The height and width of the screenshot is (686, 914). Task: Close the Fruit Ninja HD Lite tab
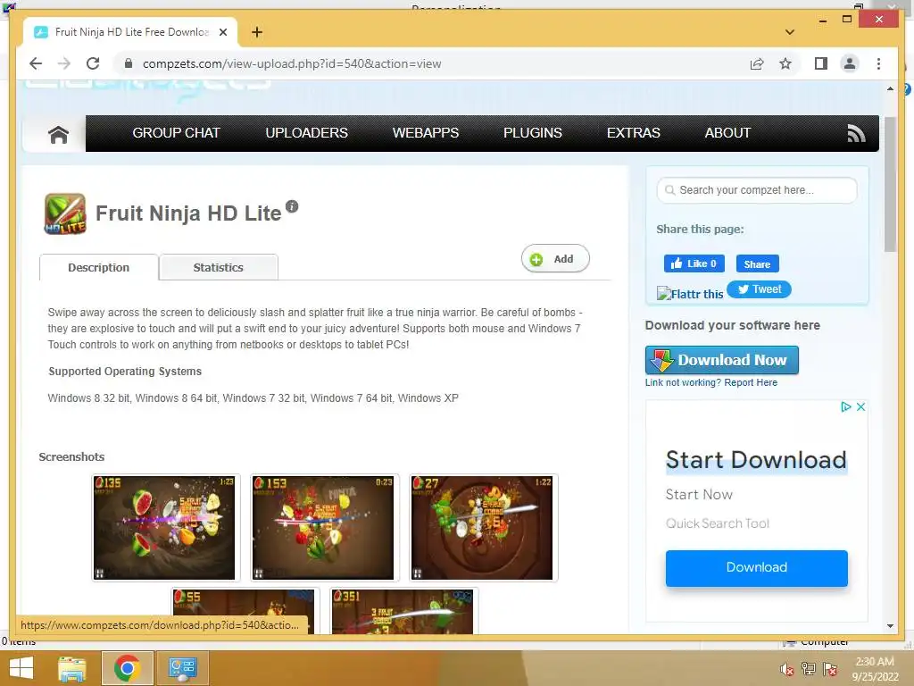pyautogui.click(x=223, y=32)
